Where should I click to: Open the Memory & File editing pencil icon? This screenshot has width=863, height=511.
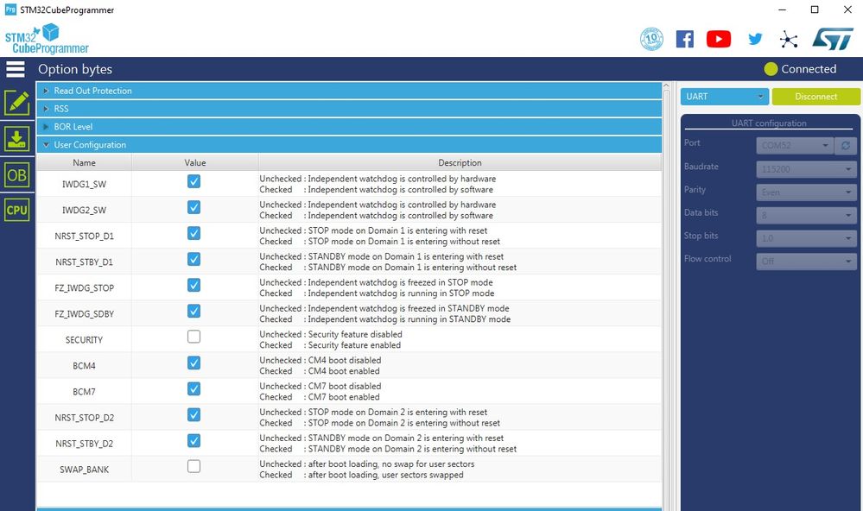[x=17, y=103]
